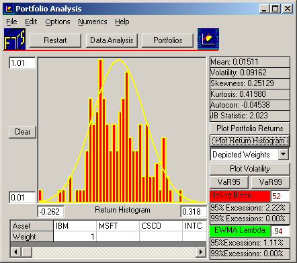The width and height of the screenshot is (297, 263).
Task: Click the VaR99 button
Action: 271,182
